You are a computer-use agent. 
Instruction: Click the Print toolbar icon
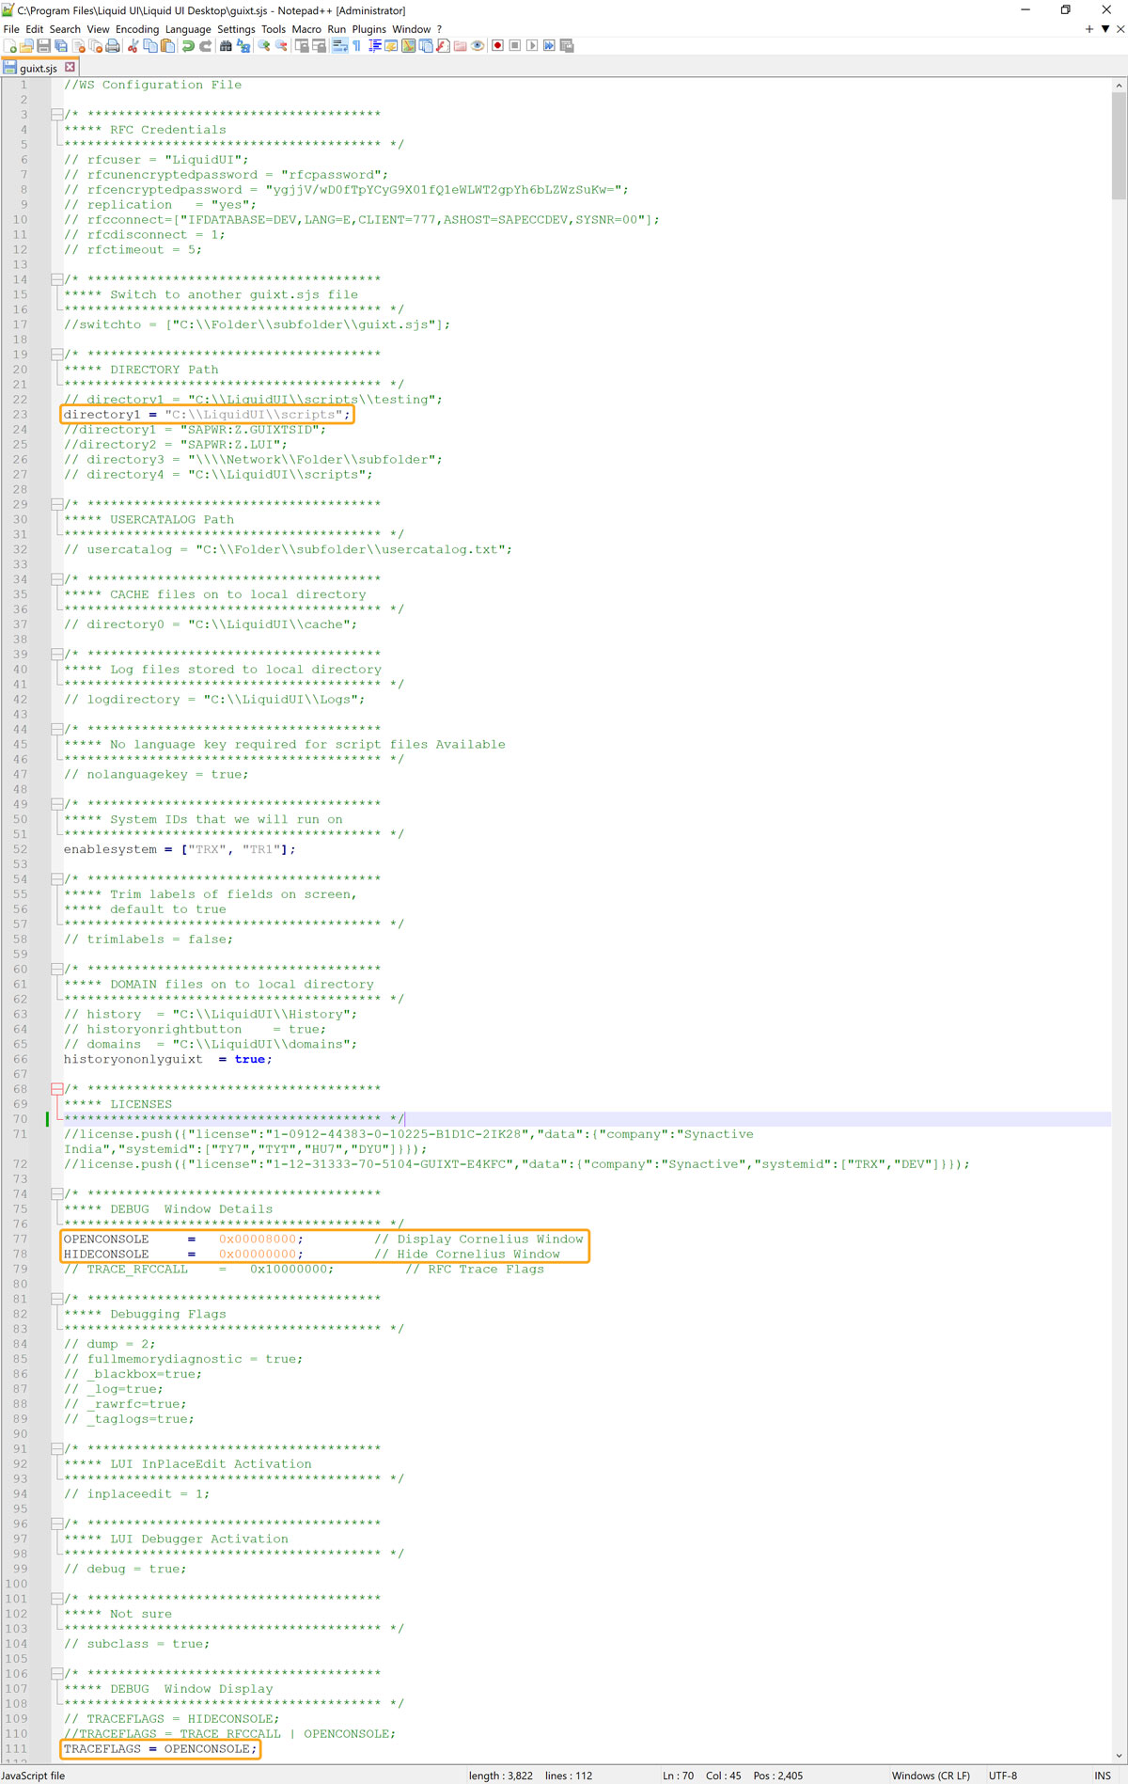[x=113, y=46]
